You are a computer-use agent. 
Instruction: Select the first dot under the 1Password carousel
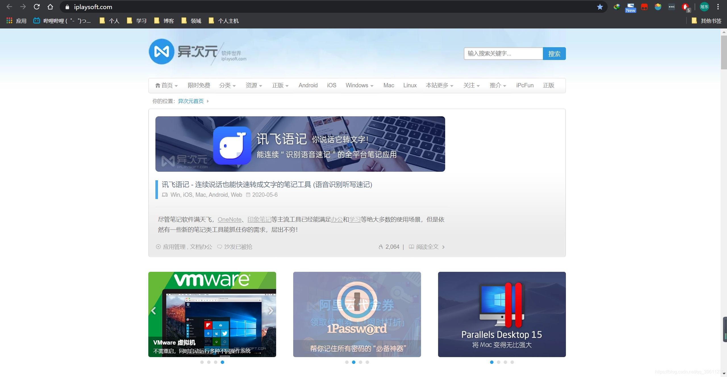[347, 362]
